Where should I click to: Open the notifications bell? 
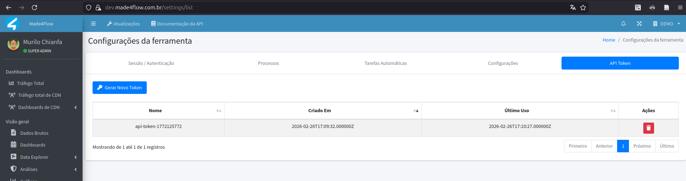coord(624,24)
